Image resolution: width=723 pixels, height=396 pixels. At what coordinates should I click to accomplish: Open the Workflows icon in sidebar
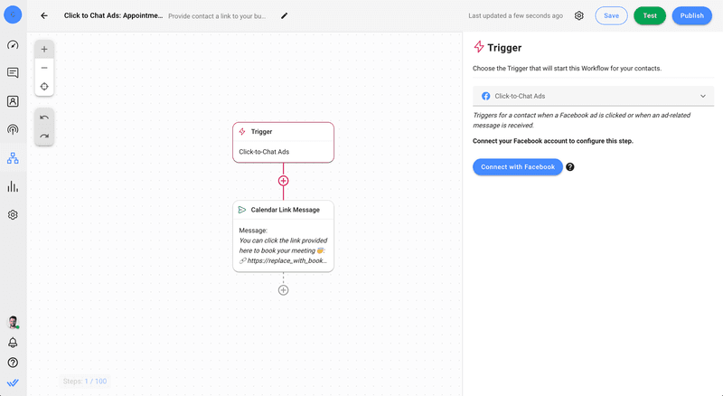pyautogui.click(x=13, y=158)
